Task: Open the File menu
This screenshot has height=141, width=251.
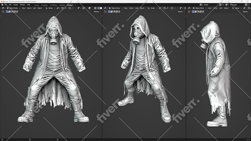Action: (6, 5)
